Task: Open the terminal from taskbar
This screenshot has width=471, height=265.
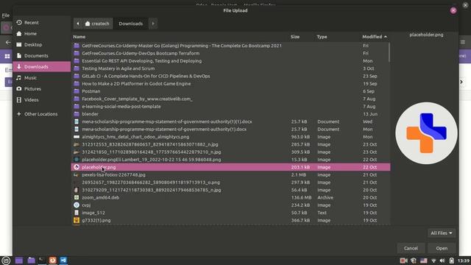Action: pyautogui.click(x=42, y=261)
